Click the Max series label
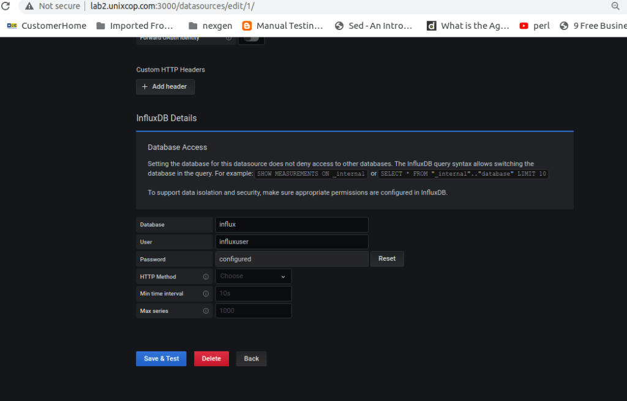The height and width of the screenshot is (401, 627). [154, 311]
